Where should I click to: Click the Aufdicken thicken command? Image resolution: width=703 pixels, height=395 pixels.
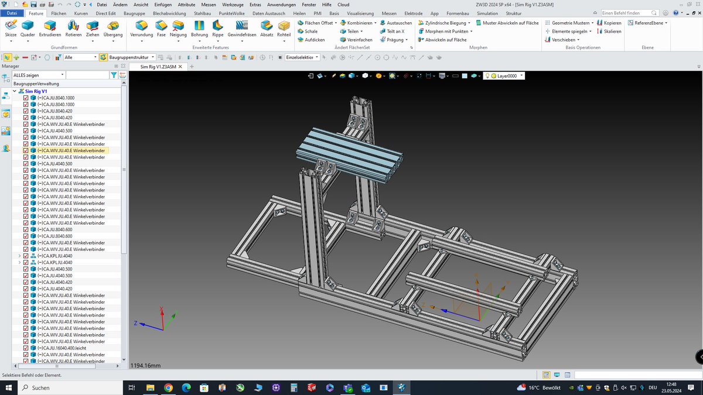(310, 40)
